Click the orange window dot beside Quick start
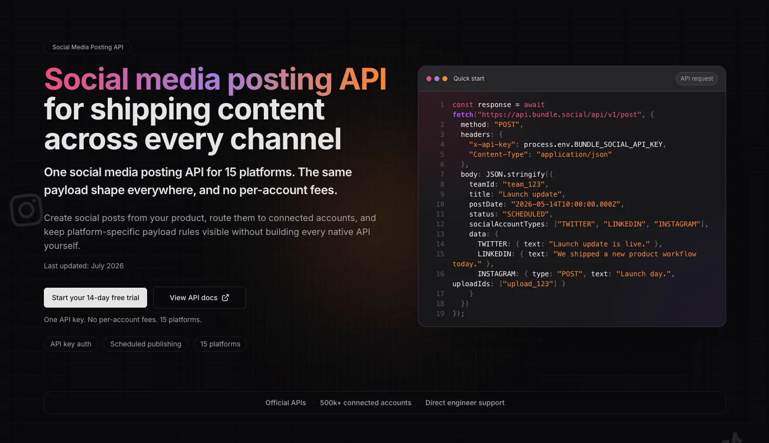The height and width of the screenshot is (443, 769). coord(445,79)
